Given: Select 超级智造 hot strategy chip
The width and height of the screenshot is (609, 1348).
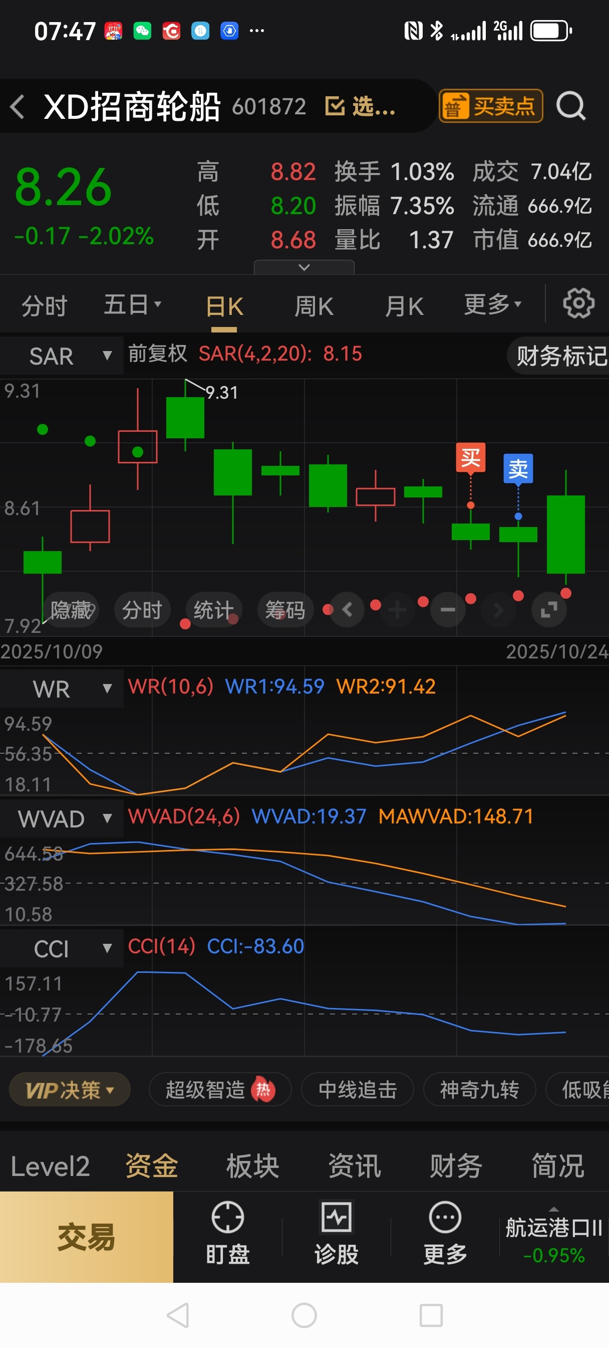Looking at the screenshot, I should (220, 1090).
